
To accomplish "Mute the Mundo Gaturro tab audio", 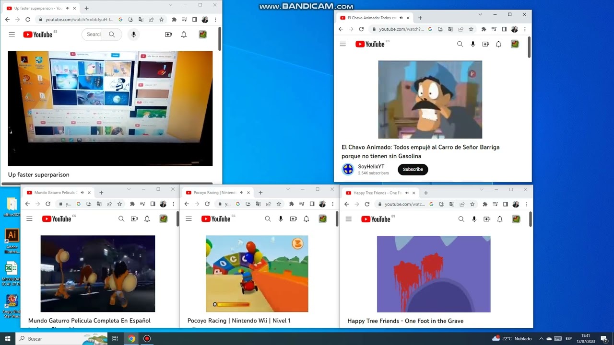I will (x=82, y=193).
